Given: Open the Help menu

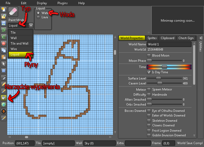Looking at the screenshot, I should 81,3.
